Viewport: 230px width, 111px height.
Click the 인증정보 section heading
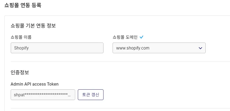20,72
